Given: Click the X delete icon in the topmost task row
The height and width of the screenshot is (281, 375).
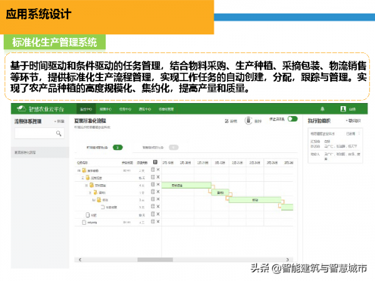Looking at the screenshot, I should point(158,170).
